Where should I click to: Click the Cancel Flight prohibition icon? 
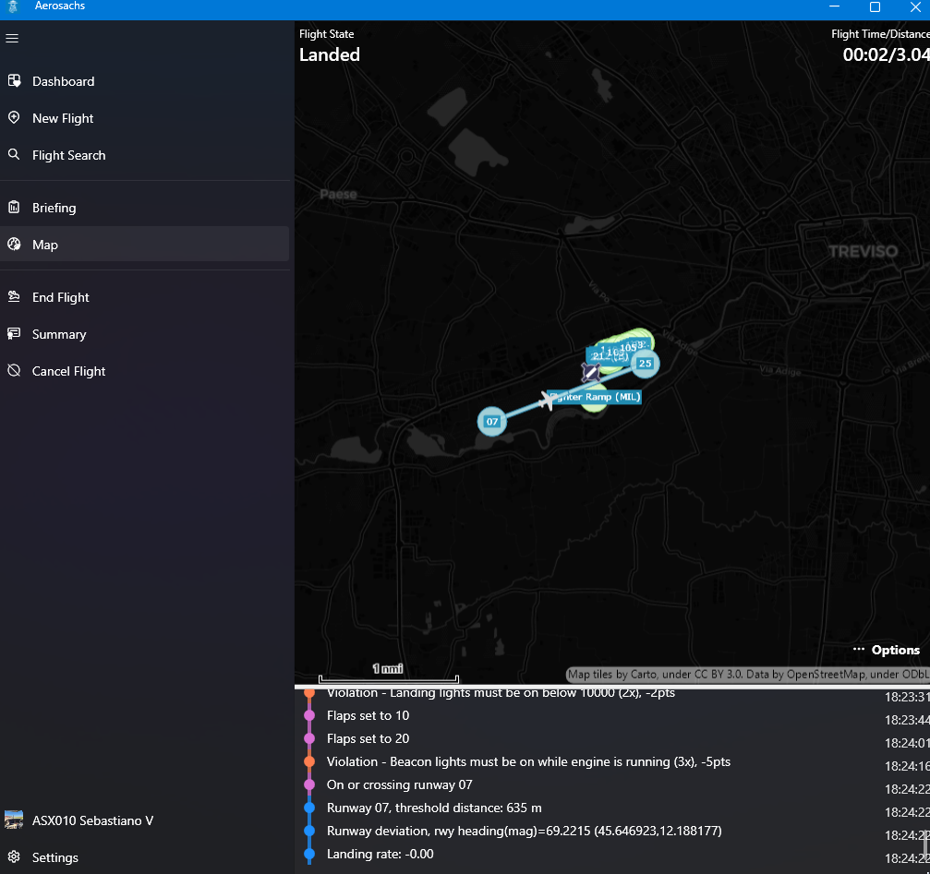(14, 371)
